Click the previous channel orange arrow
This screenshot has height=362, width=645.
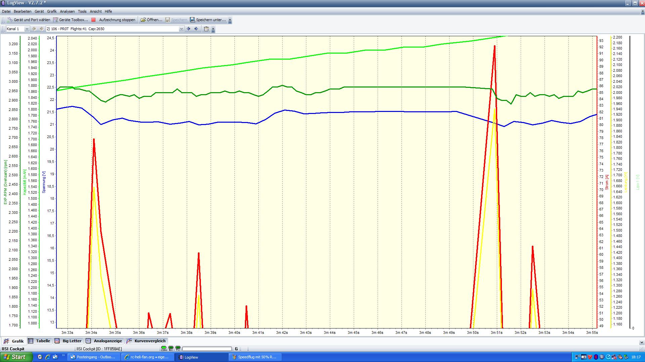pyautogui.click(x=34, y=29)
